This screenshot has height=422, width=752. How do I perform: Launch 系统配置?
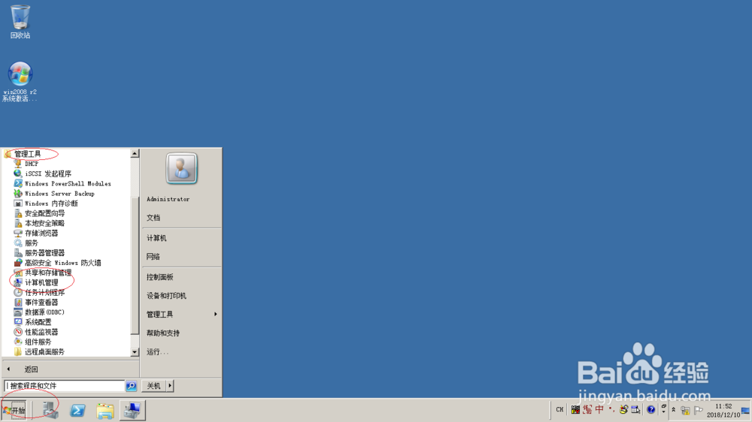coord(32,322)
